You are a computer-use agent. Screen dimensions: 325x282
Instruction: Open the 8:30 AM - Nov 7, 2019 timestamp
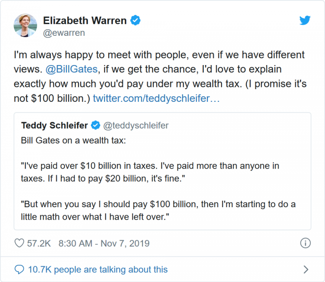tap(104, 243)
